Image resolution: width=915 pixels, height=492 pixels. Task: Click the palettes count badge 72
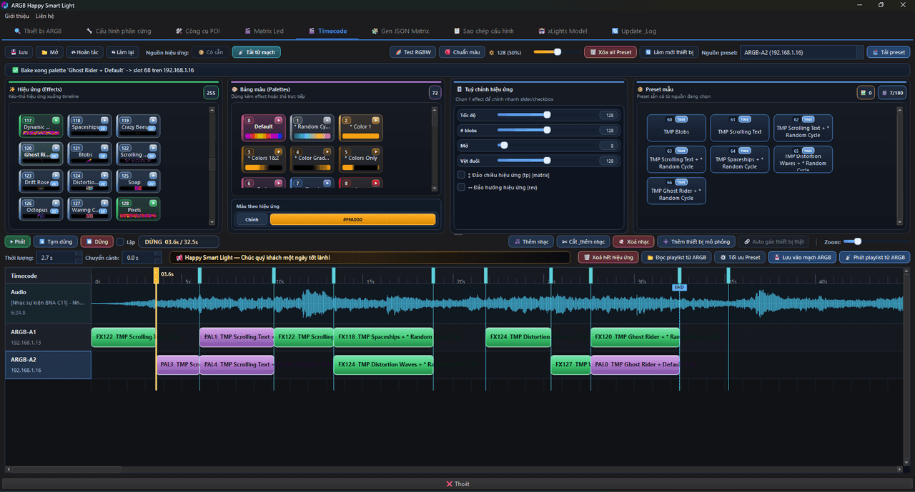[435, 93]
